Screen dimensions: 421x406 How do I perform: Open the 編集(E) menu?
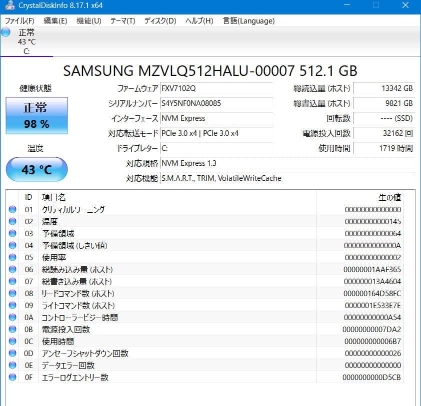55,21
